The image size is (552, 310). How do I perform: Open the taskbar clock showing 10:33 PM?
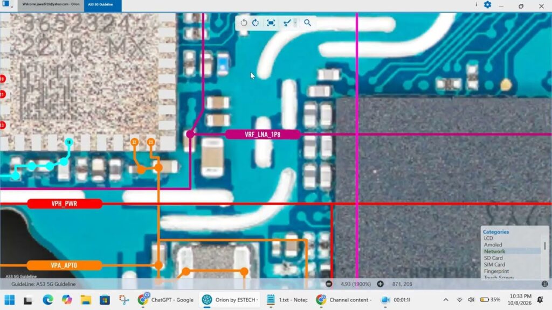point(520,299)
